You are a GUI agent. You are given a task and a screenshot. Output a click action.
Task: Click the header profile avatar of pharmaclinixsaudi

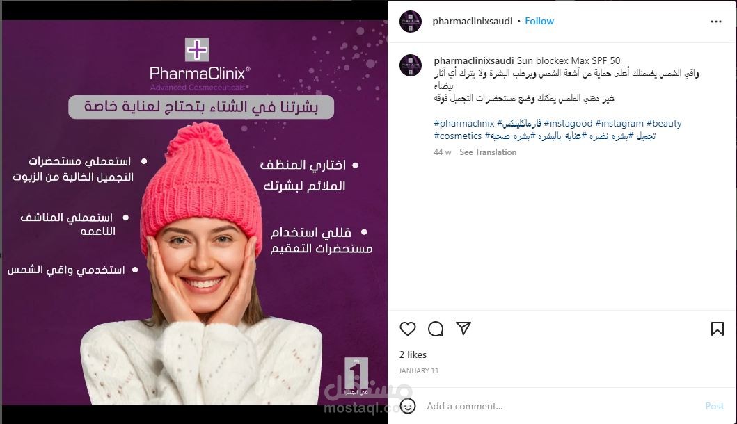[x=411, y=21]
